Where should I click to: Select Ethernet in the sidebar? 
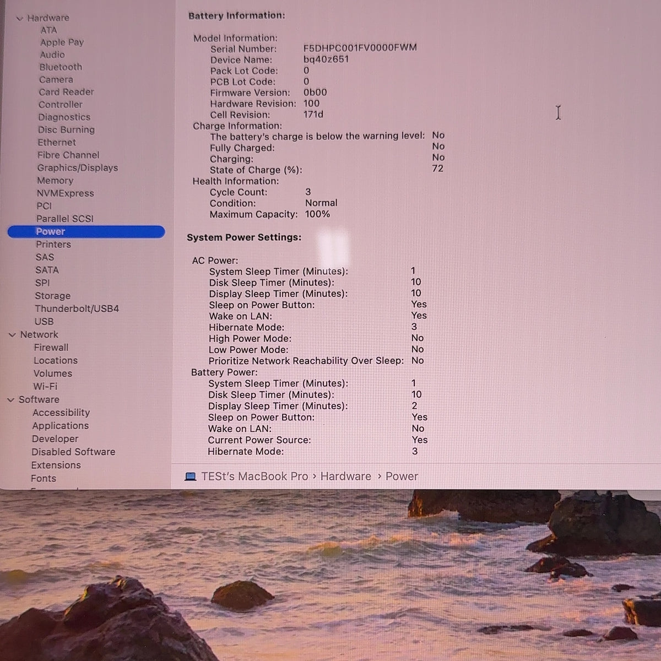pyautogui.click(x=57, y=143)
